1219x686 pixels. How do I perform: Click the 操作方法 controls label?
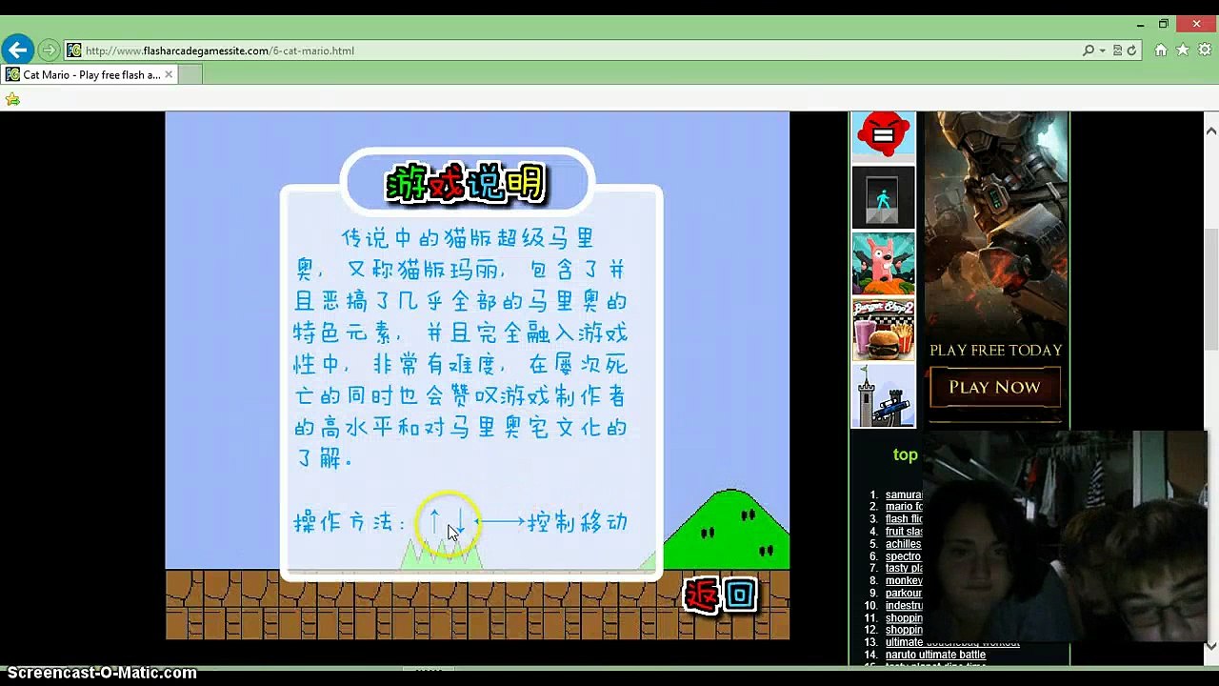350,522
